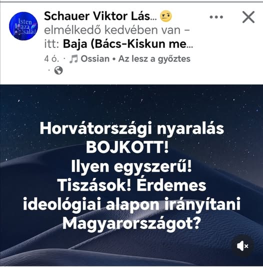Click the globe public audience icon

pyautogui.click(x=58, y=70)
